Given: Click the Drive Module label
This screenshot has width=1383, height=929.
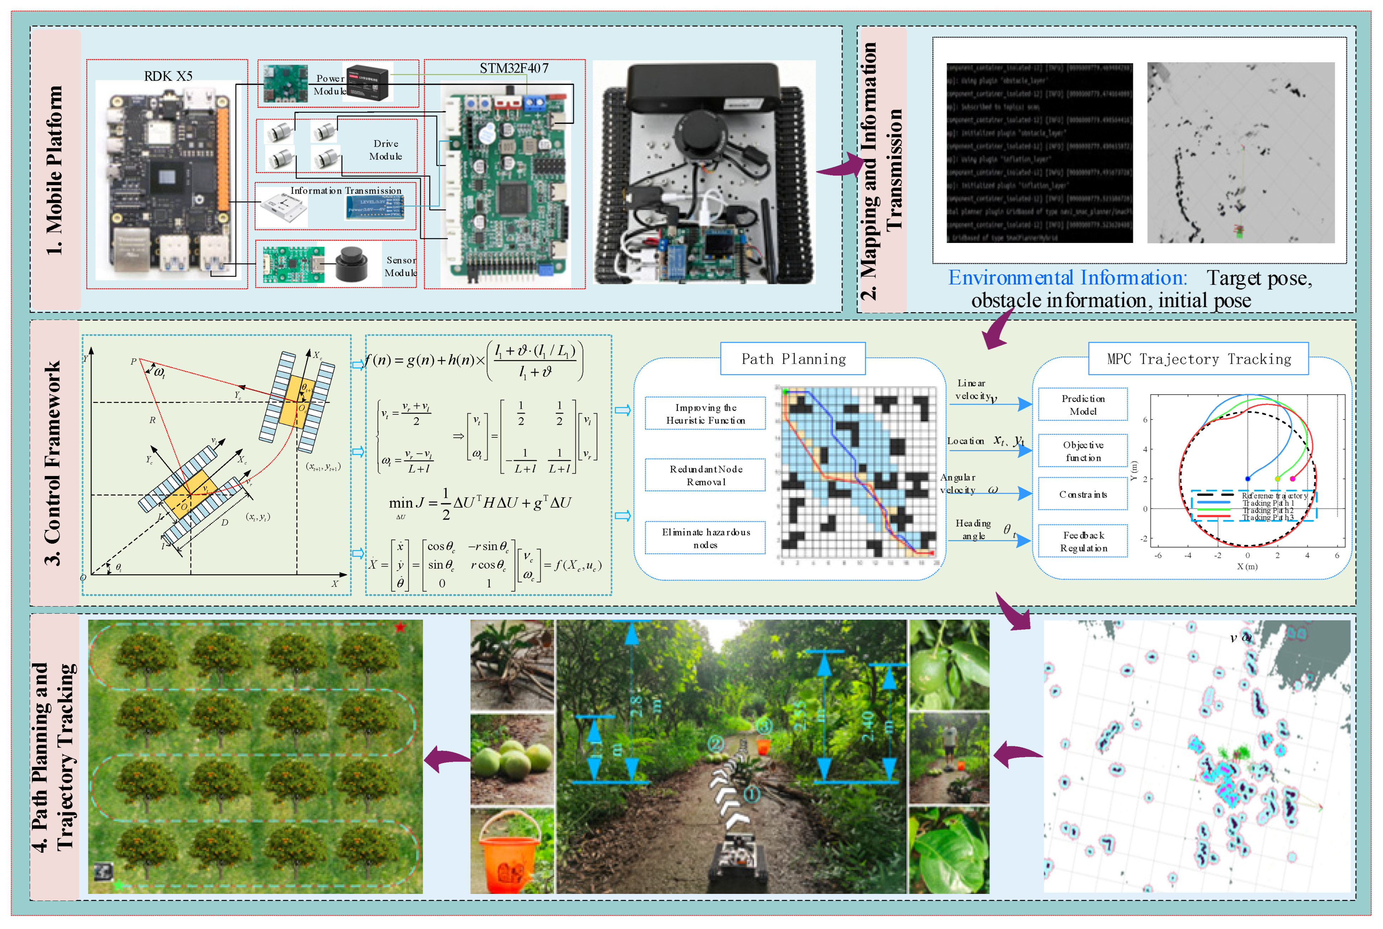Looking at the screenshot, I should pos(386,150).
